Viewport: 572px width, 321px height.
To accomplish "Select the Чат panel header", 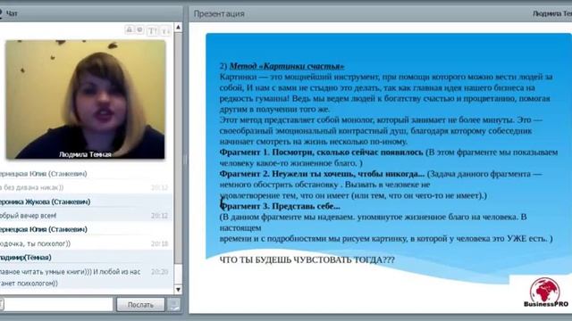I will [x=91, y=13].
